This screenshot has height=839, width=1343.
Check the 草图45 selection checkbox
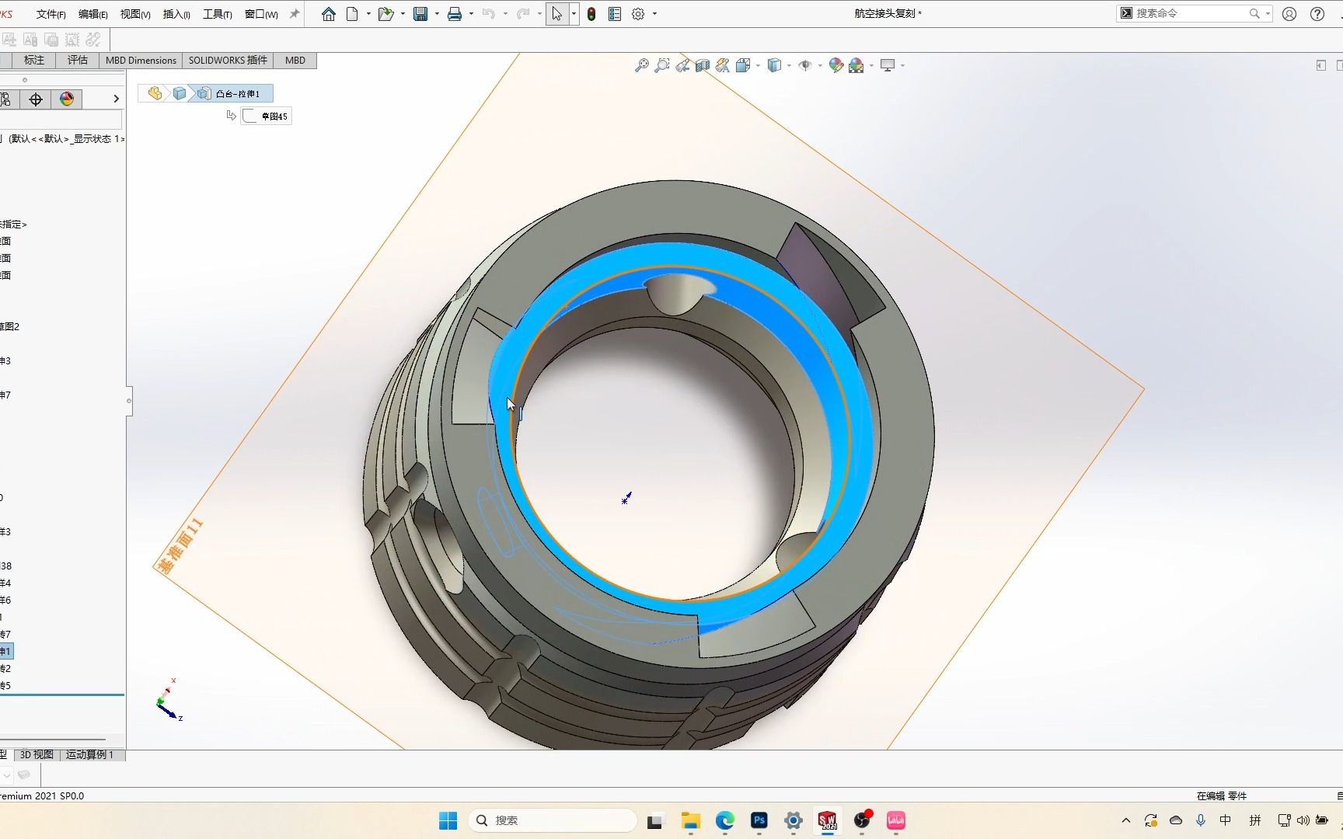pyautogui.click(x=249, y=115)
